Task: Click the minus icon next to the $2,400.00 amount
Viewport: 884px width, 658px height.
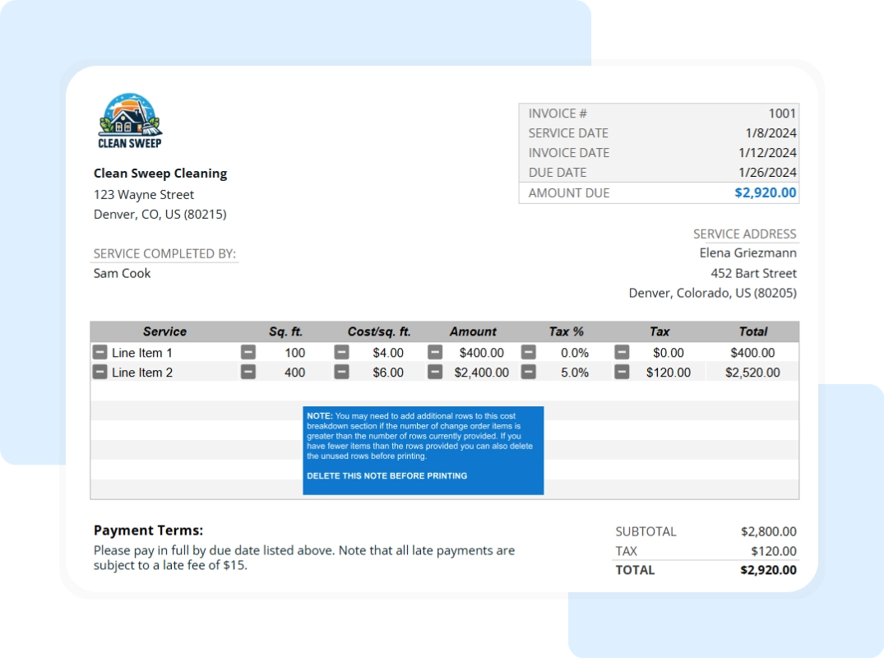Action: point(435,372)
